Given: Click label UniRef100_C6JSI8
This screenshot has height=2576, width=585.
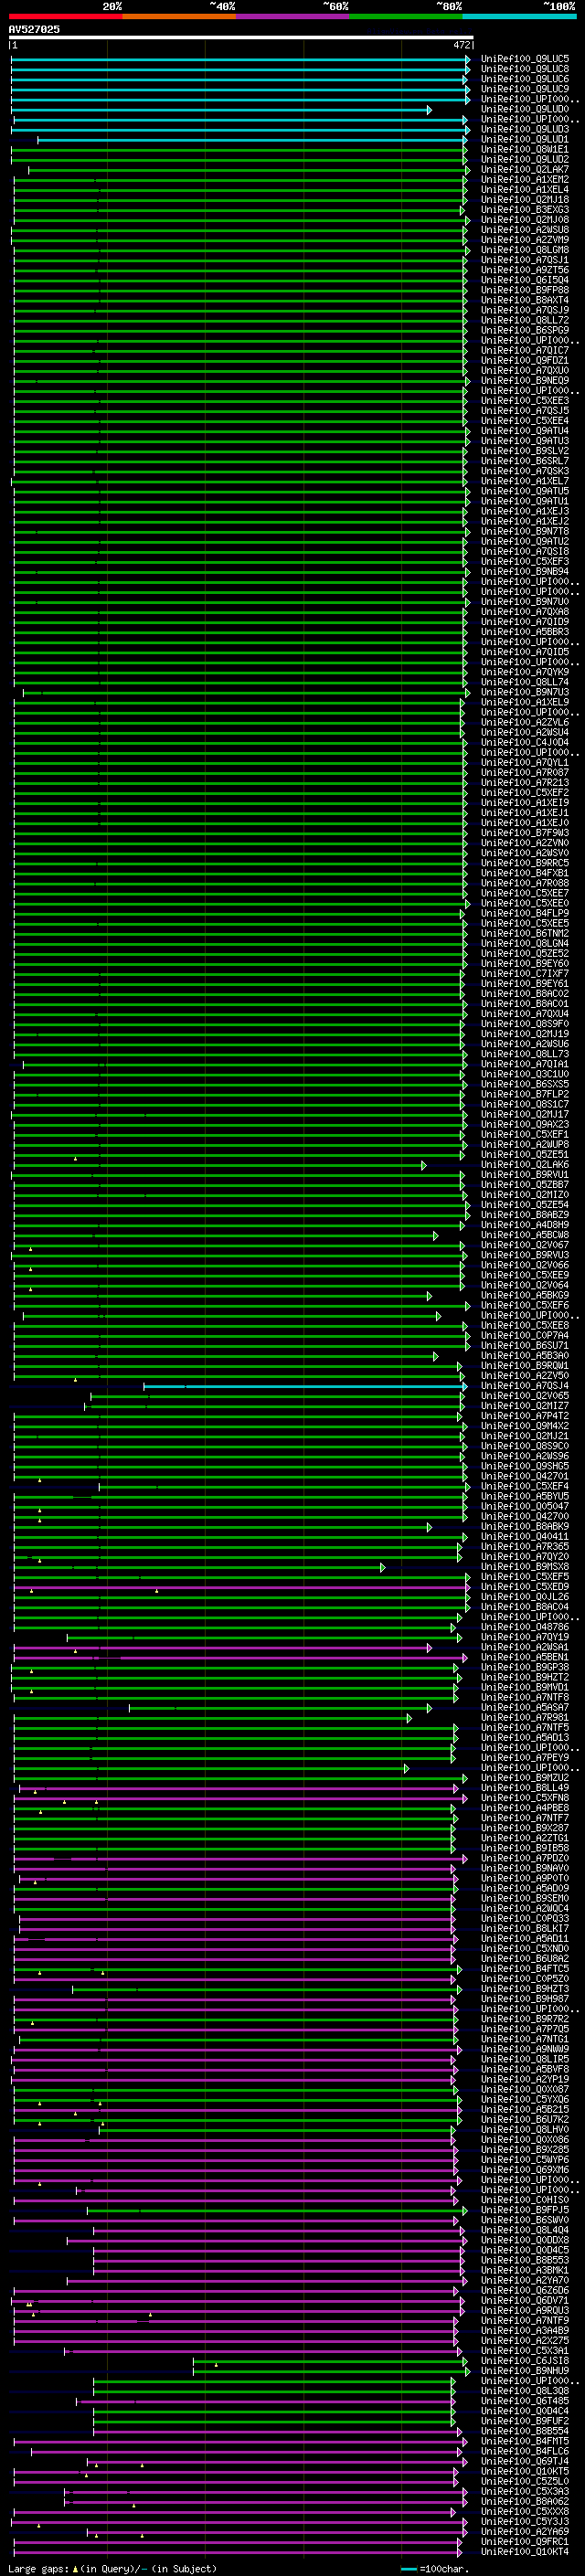Looking at the screenshot, I should tap(525, 2361).
